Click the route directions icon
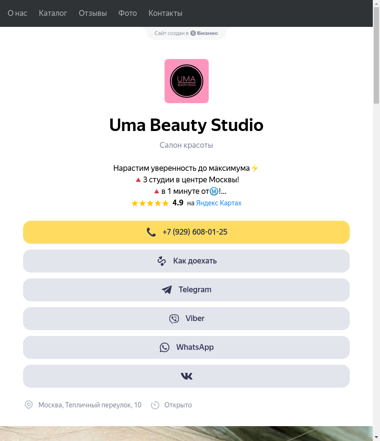The width and height of the screenshot is (380, 441). [162, 261]
